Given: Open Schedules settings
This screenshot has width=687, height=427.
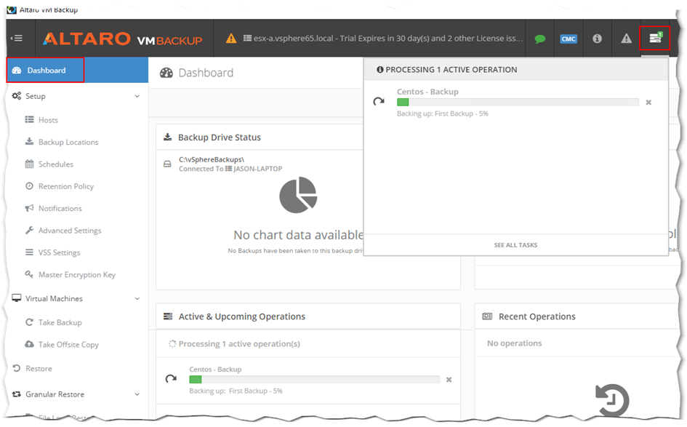Looking at the screenshot, I should pyautogui.click(x=56, y=164).
